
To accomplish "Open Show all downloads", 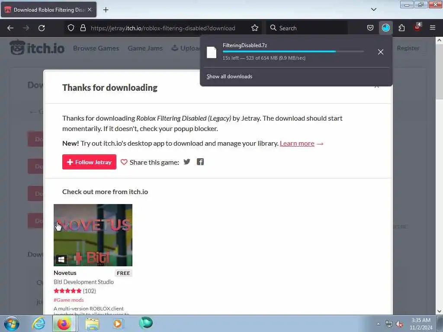I will click(x=229, y=77).
